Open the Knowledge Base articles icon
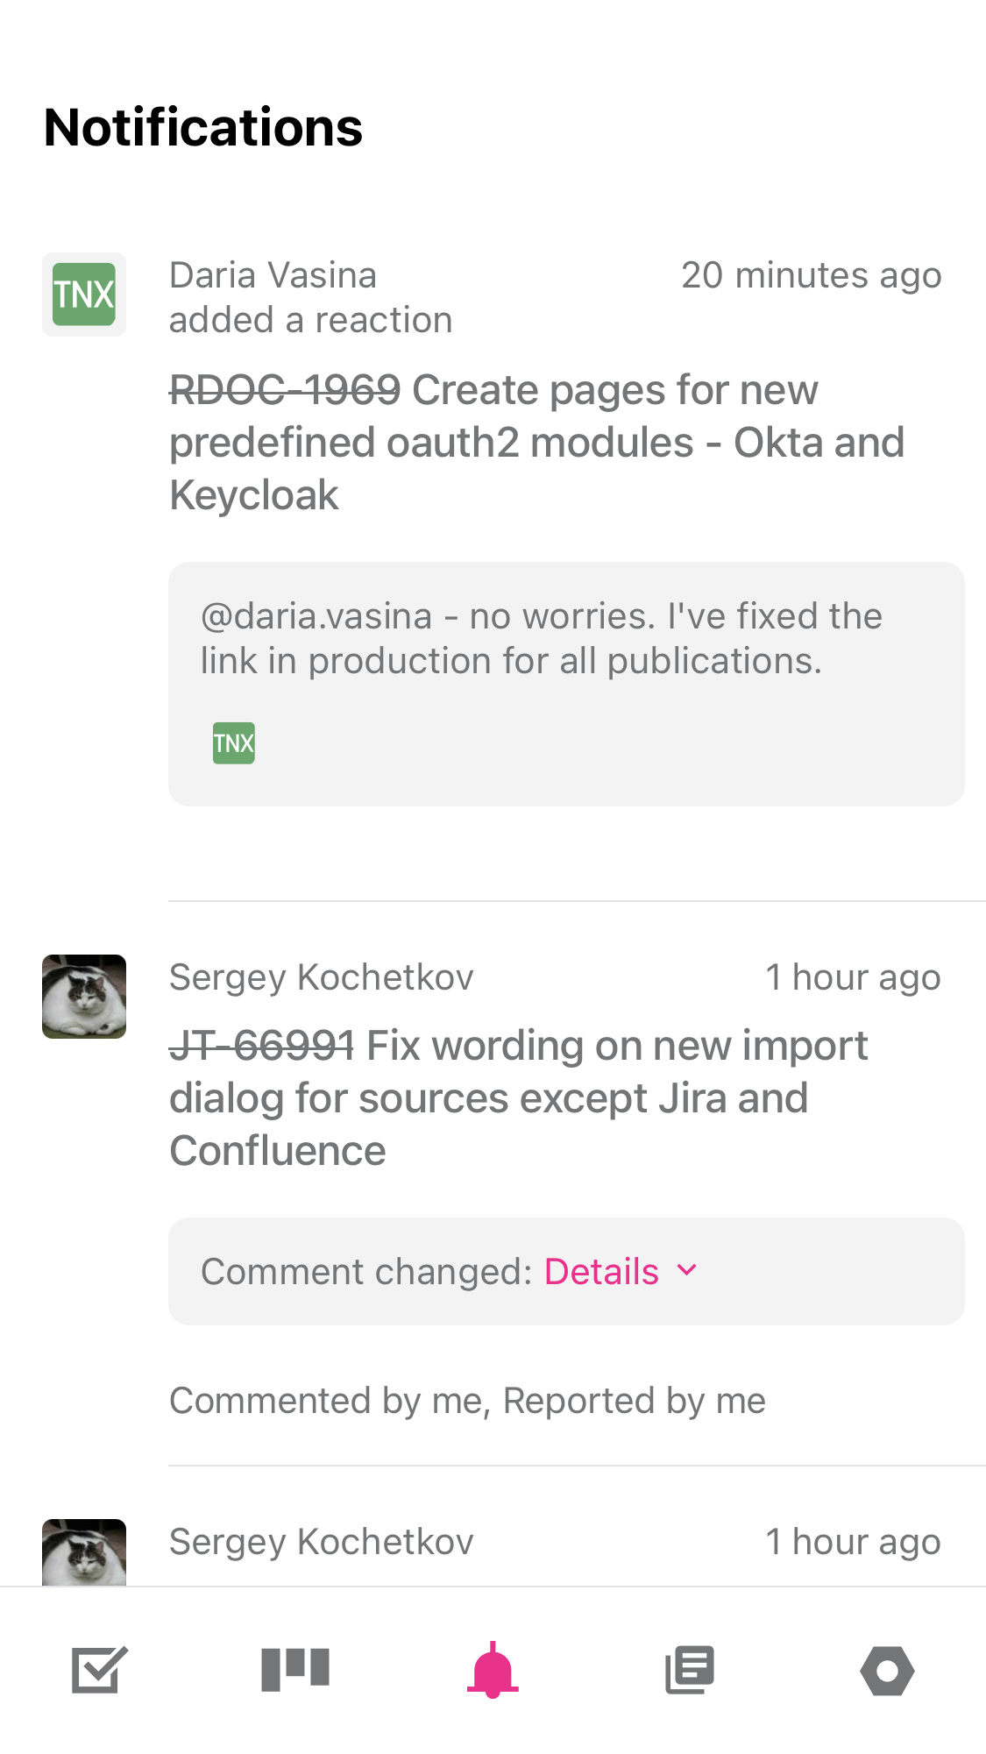The height and width of the screenshot is (1754, 986). [x=690, y=1670]
